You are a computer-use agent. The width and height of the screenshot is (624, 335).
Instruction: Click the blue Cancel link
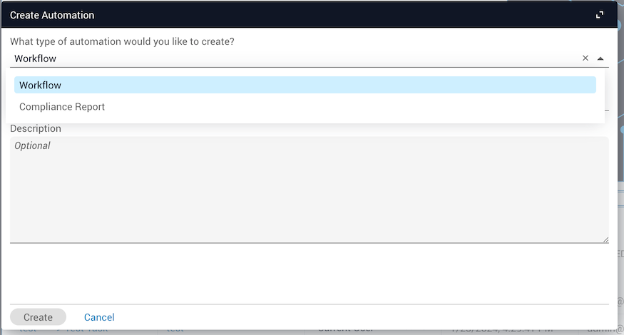tap(99, 317)
